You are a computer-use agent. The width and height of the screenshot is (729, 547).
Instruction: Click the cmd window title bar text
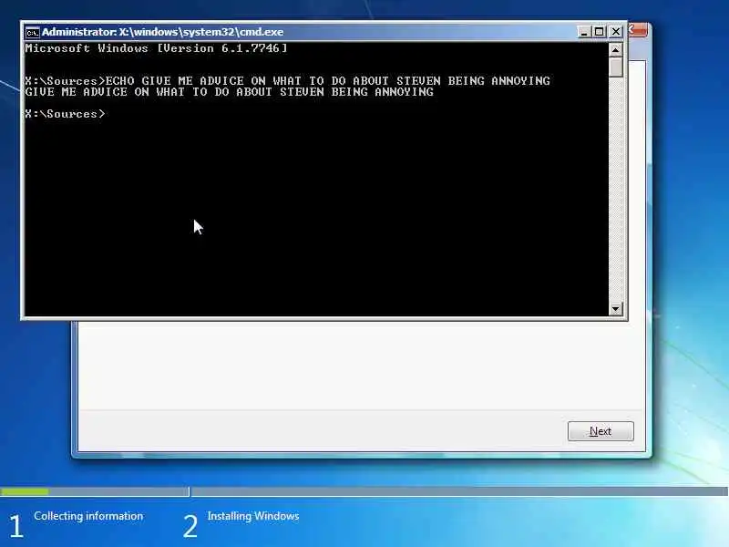pos(162,32)
